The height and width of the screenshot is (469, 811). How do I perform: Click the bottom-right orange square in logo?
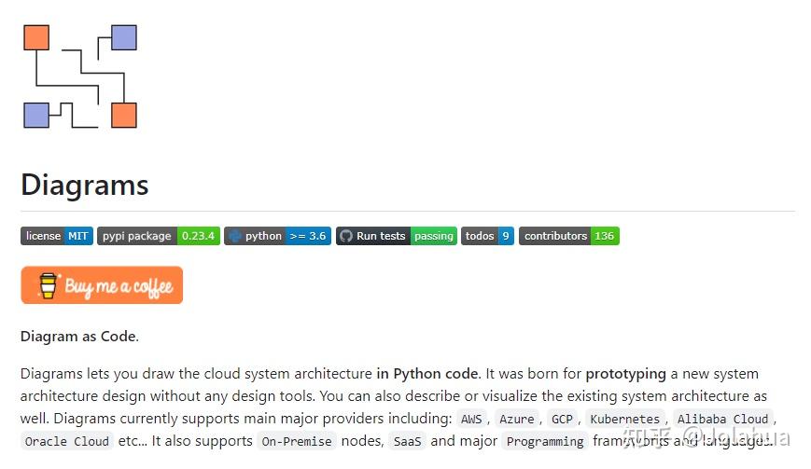[124, 116]
